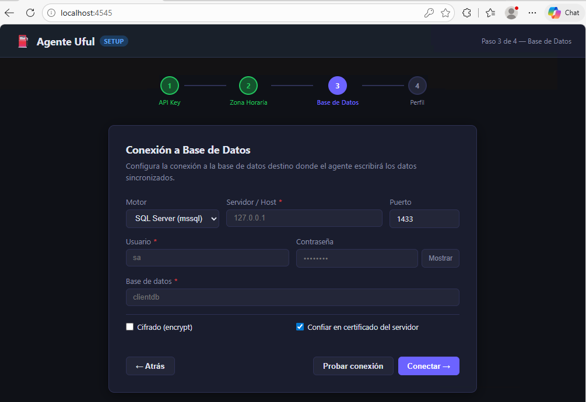Click the password manager key icon
586x402 pixels.
point(429,12)
